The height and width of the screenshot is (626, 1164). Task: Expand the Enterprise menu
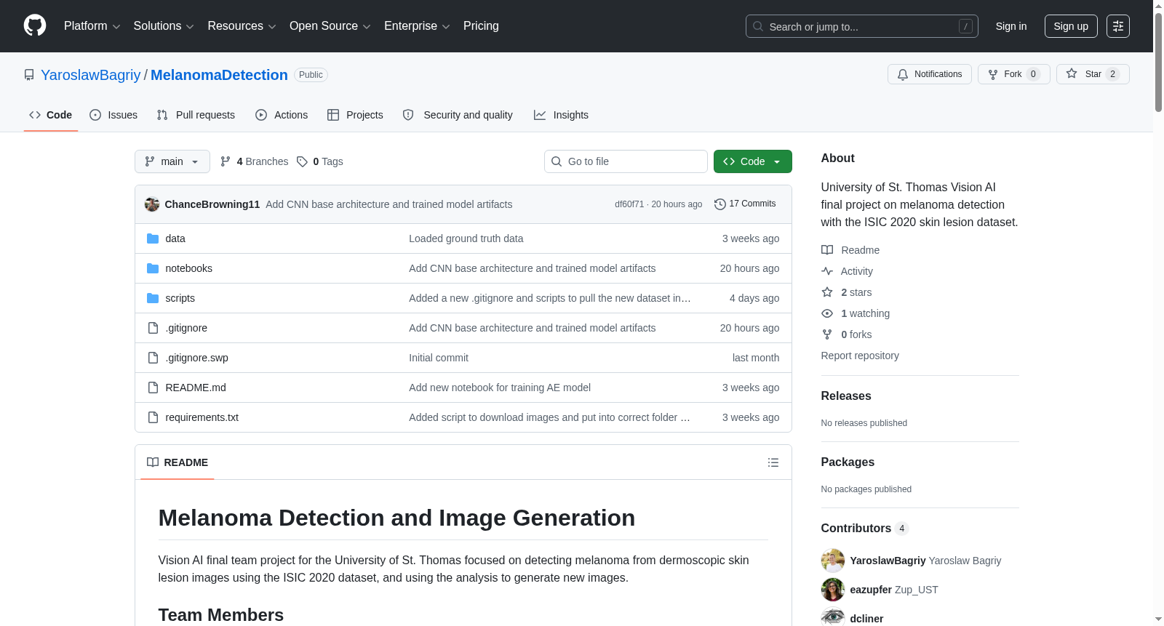(x=417, y=26)
